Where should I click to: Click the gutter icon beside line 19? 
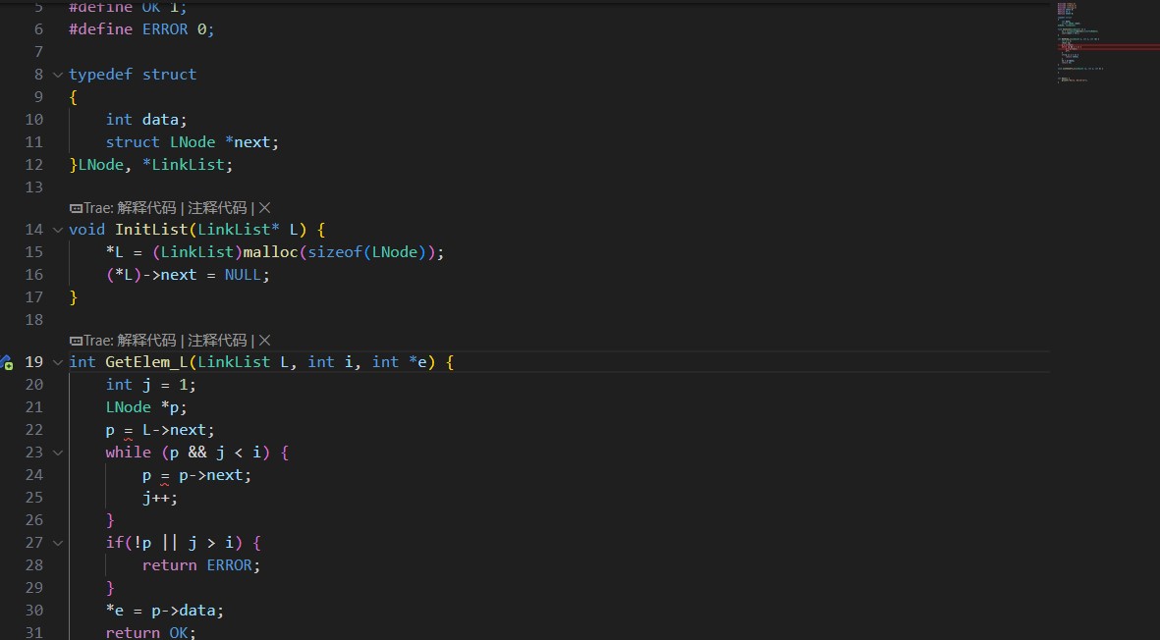point(7,362)
